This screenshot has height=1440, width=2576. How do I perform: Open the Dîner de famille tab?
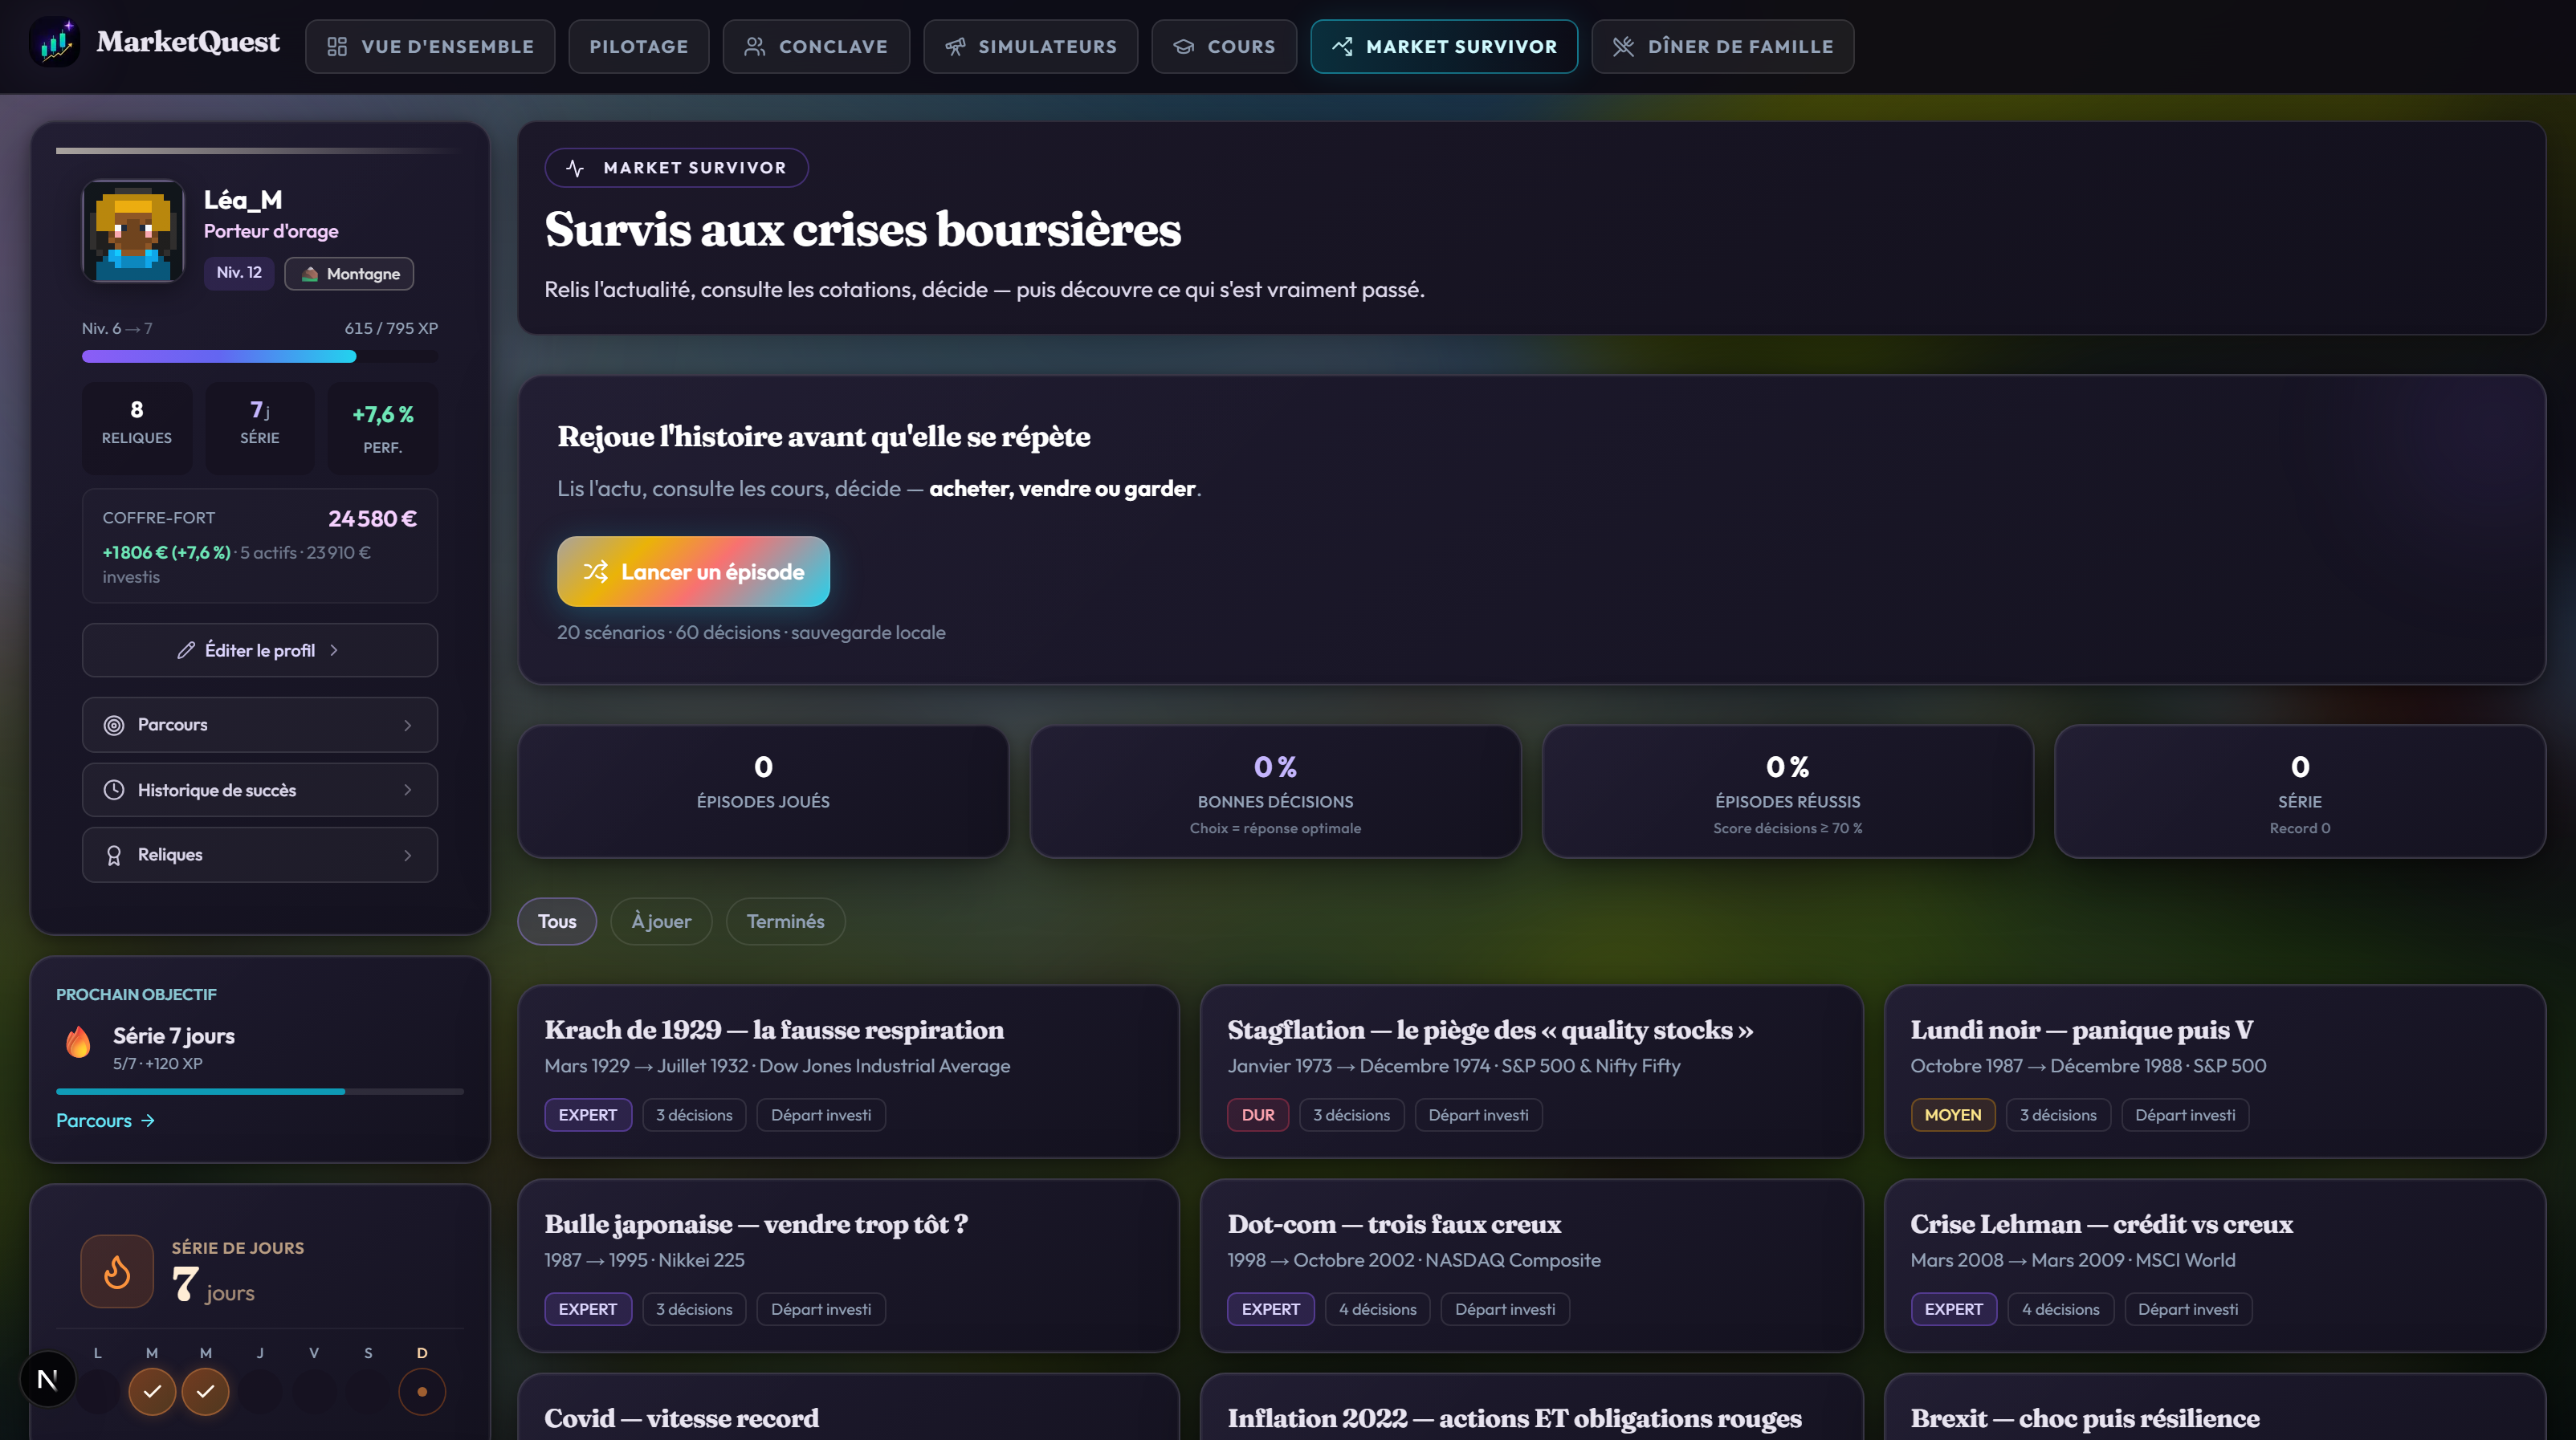point(1722,47)
